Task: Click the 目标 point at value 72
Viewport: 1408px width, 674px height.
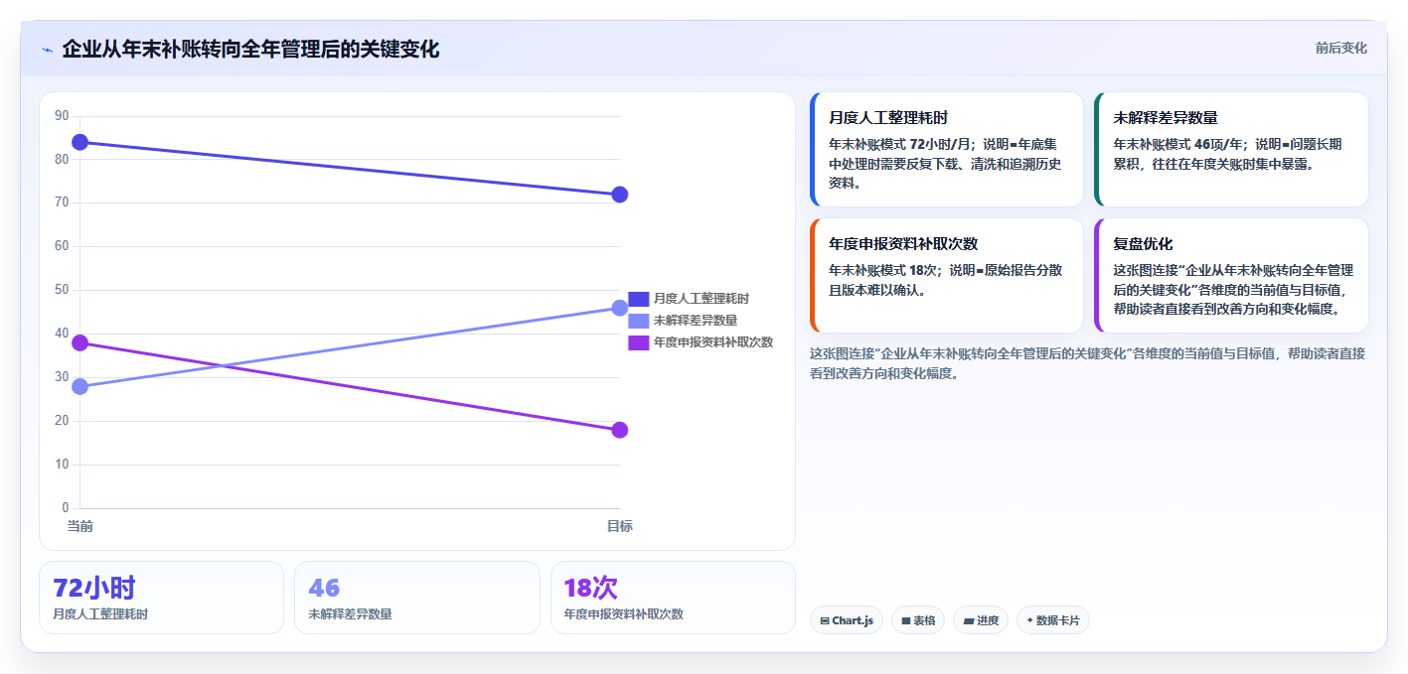Action: pyautogui.click(x=620, y=195)
